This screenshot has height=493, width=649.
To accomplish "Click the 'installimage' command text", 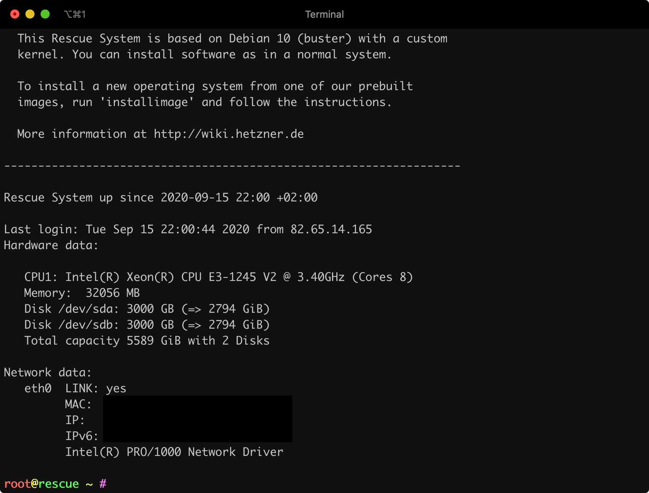I will pyautogui.click(x=147, y=102).
